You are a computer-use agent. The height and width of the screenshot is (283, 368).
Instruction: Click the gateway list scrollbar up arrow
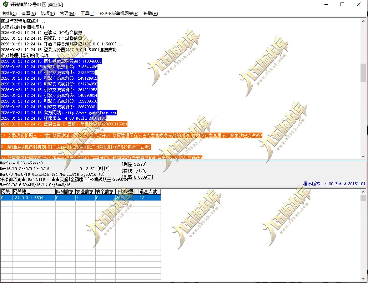pos(363,192)
